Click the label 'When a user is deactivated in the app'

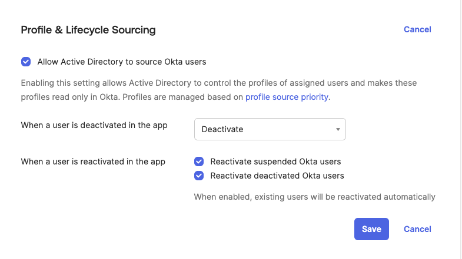click(94, 125)
